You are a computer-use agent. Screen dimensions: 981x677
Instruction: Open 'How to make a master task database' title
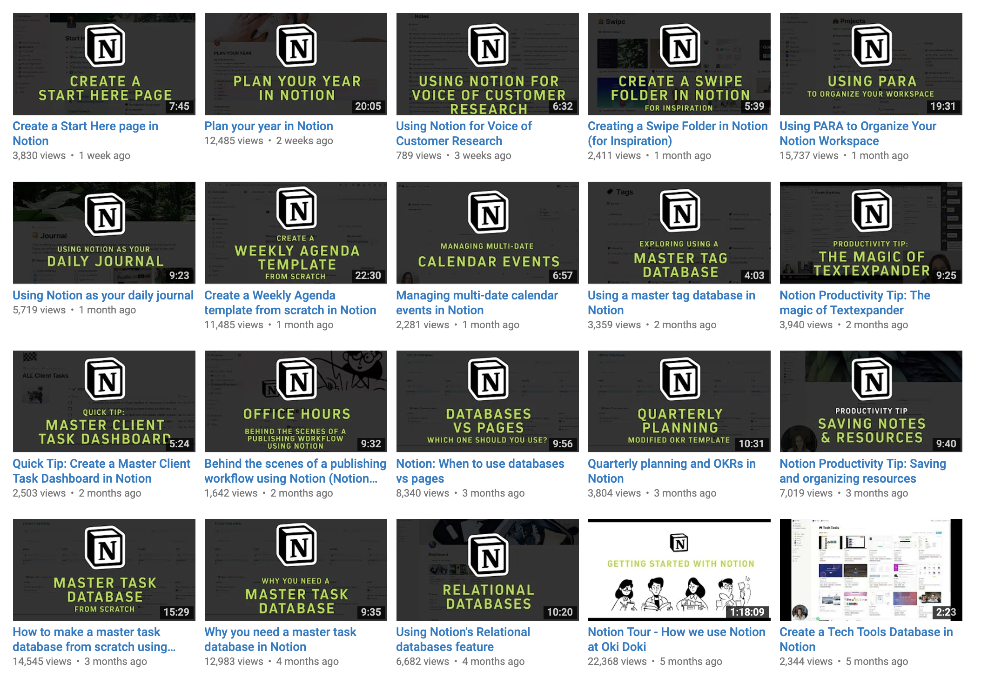click(x=94, y=639)
